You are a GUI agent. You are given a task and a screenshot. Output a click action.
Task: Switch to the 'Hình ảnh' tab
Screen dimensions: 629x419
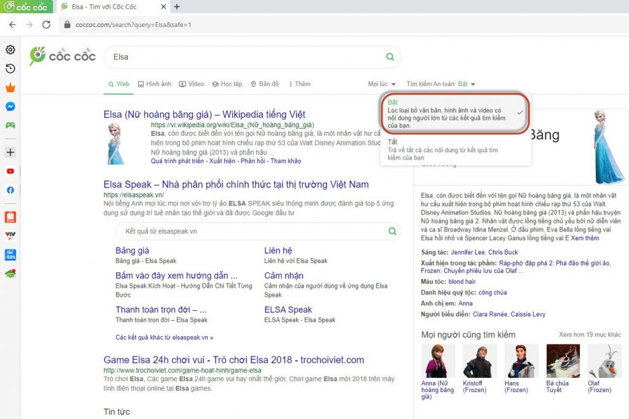[154, 84]
